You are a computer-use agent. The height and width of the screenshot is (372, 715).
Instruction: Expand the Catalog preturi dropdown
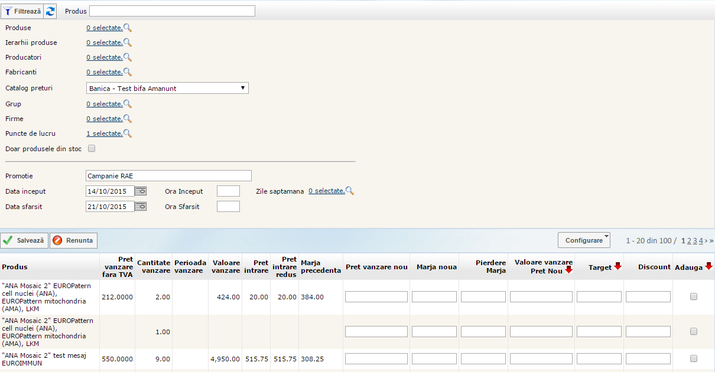click(167, 89)
